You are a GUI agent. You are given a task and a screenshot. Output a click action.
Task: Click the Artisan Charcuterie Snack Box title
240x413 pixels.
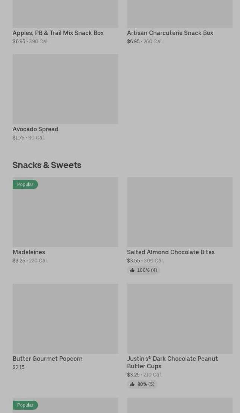coord(170,33)
